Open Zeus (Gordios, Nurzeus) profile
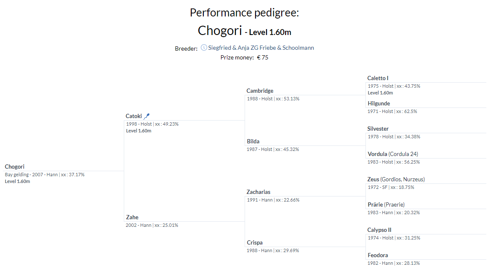 click(396, 180)
